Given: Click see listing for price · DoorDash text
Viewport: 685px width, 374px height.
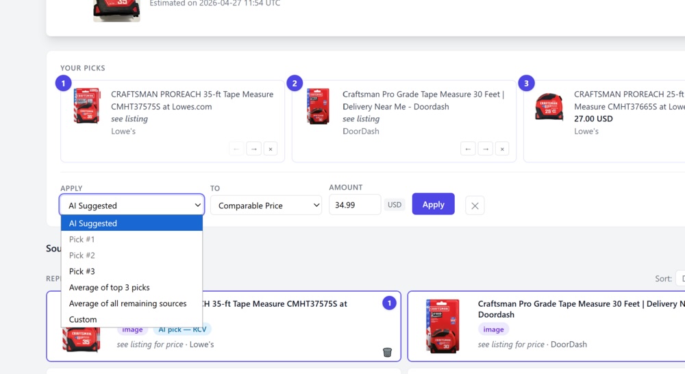Looking at the screenshot, I should click(x=532, y=345).
